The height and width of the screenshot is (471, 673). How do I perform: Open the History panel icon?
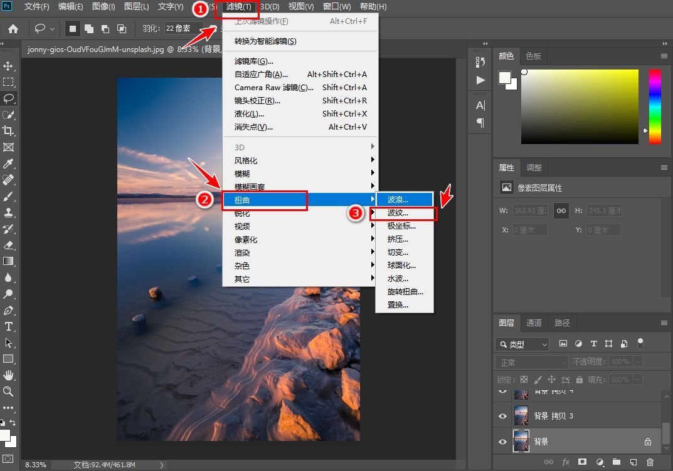pyautogui.click(x=480, y=62)
